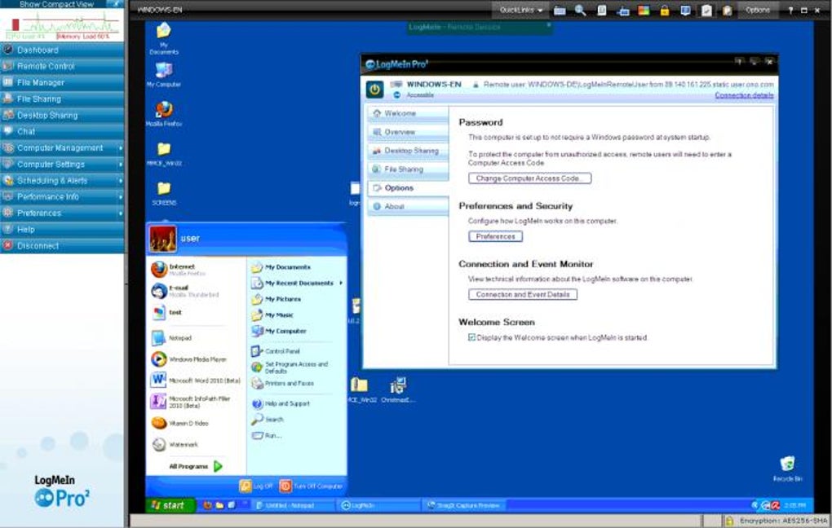
Task: Open the QuickLinks dropdown
Action: pyautogui.click(x=520, y=10)
